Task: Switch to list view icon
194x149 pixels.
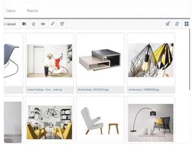Action: click(x=34, y=24)
